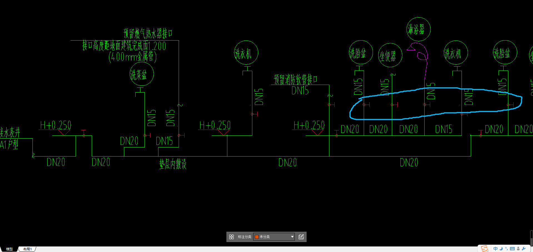
Task: Click the Sogou input method logo
Action: [x=484, y=248]
